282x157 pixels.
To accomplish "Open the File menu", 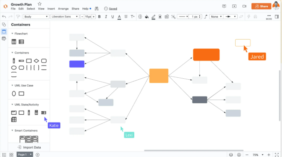I will click(13, 9).
